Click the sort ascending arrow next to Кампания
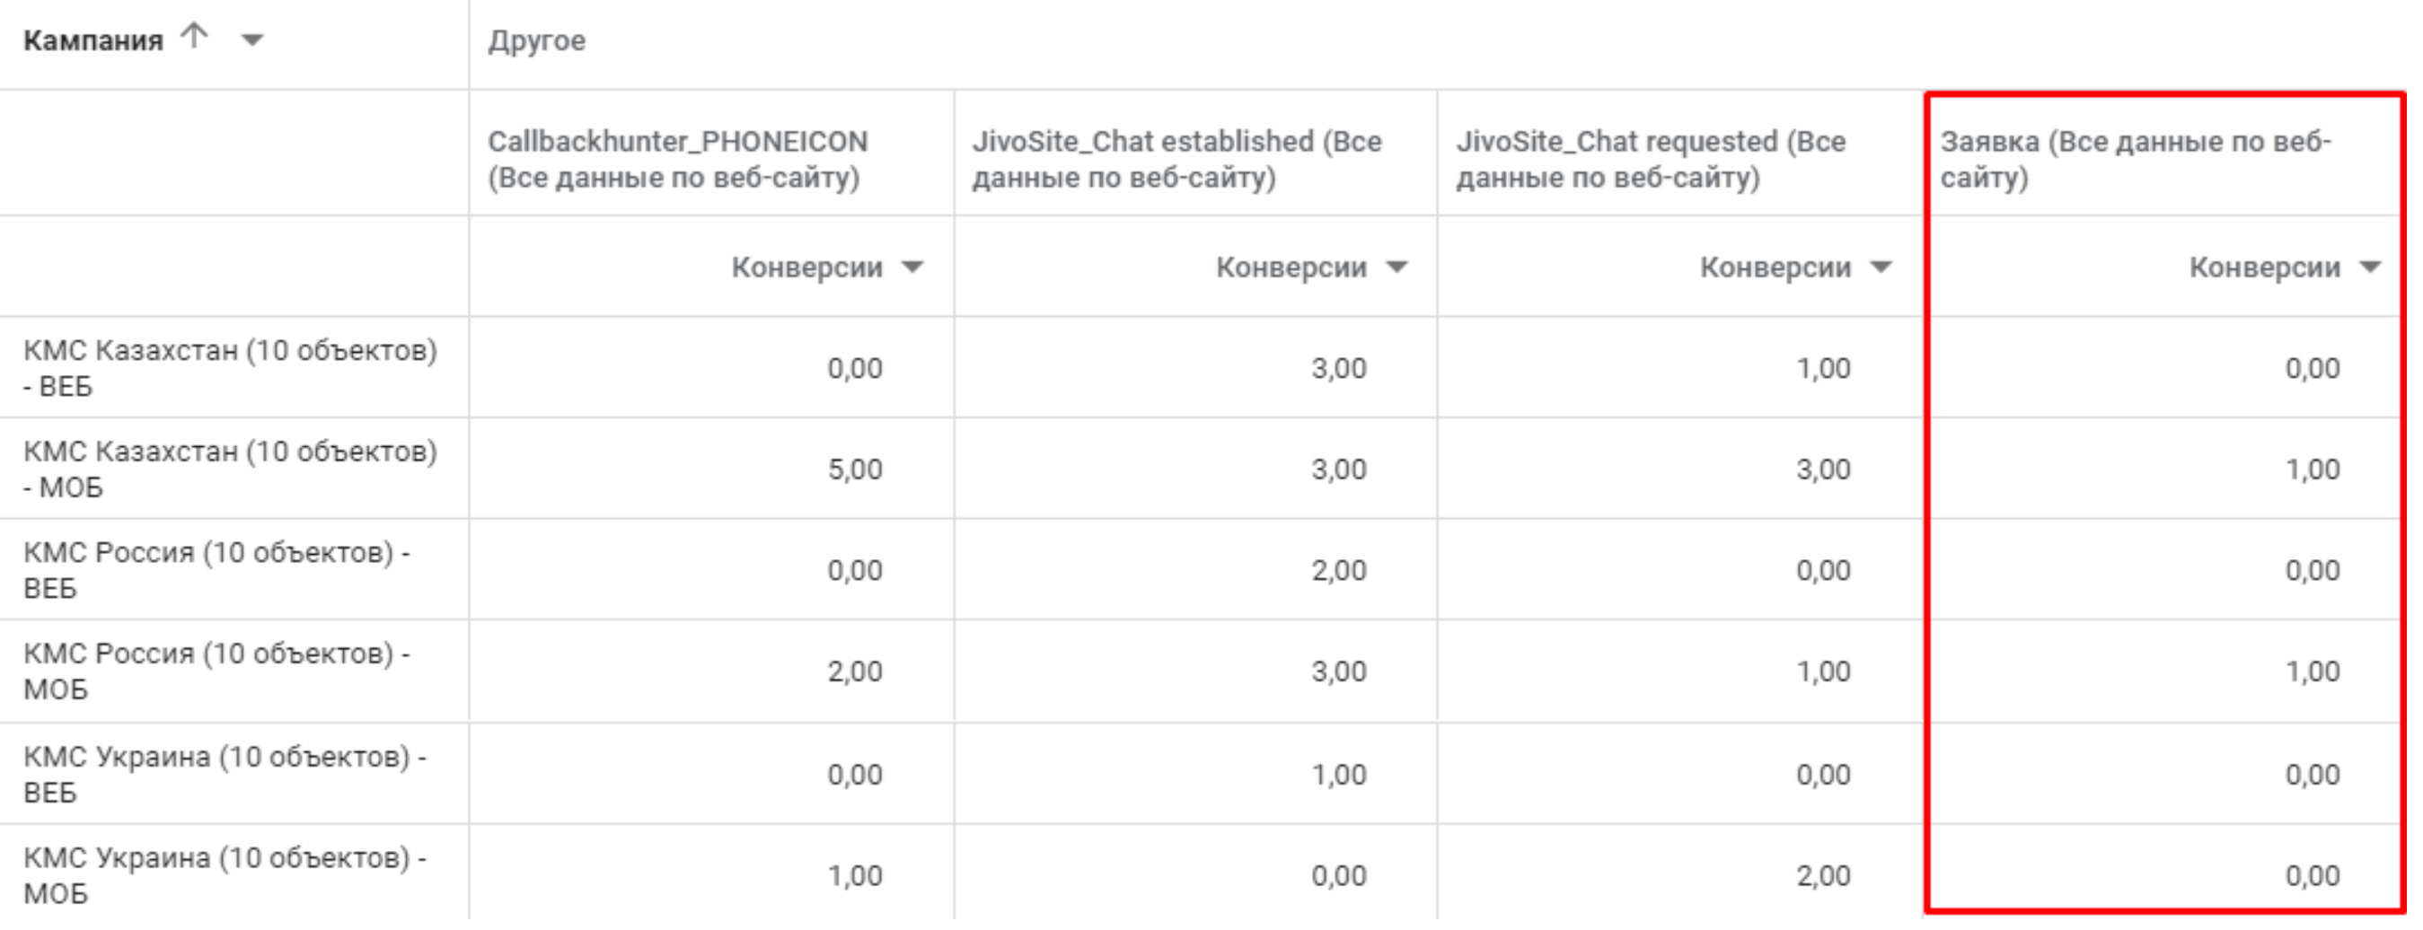Image resolution: width=2423 pixels, height=930 pixels. (x=195, y=37)
